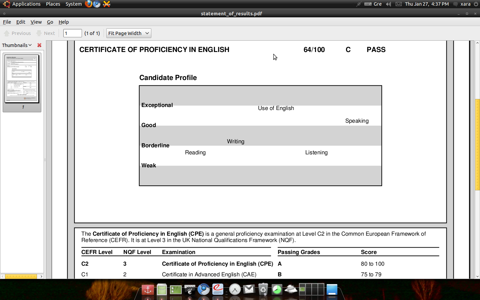The height and width of the screenshot is (300, 480).
Task: Open the Go menu
Action: [x=50, y=22]
